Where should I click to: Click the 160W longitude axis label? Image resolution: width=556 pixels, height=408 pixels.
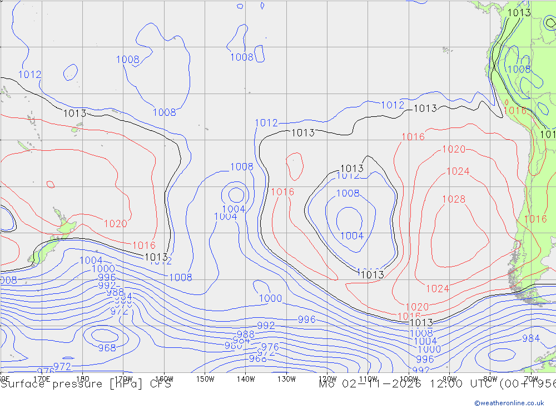[x=164, y=379]
